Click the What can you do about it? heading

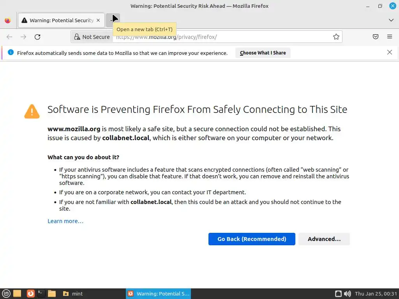coord(83,157)
